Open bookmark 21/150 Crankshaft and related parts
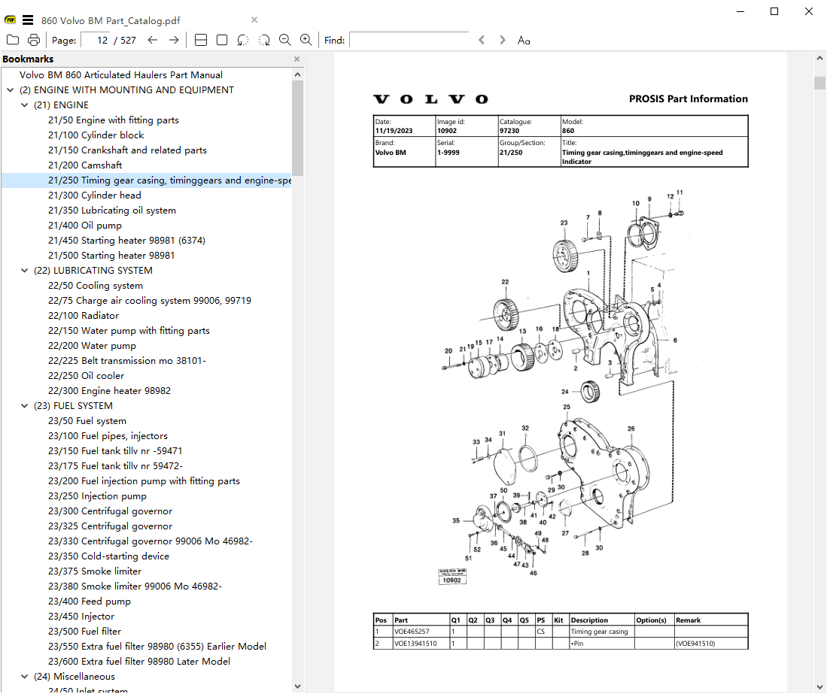This screenshot has width=827, height=694. (127, 150)
